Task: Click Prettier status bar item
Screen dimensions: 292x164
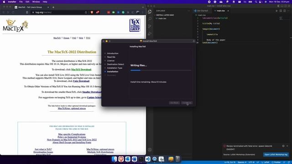Action: (276, 162)
